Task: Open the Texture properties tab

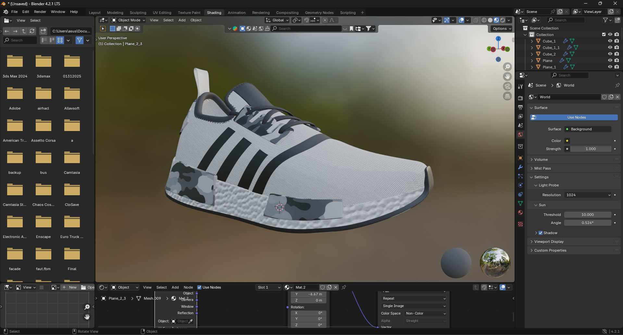Action: (520, 224)
